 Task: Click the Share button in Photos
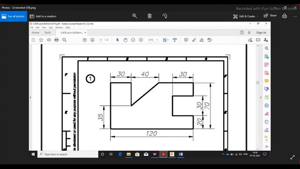click(270, 15)
